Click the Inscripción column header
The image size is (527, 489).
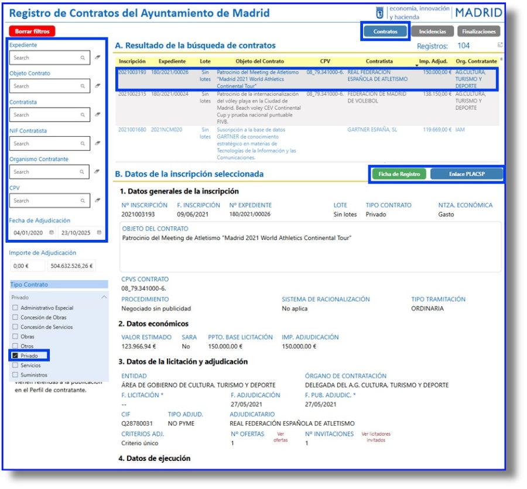[x=132, y=61]
